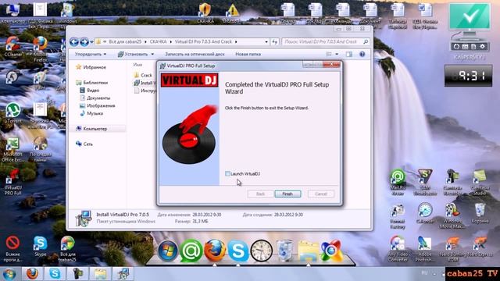Image resolution: width=500 pixels, height=281 pixels.
Task: Open the folder window taskbar button
Action: 101,274
